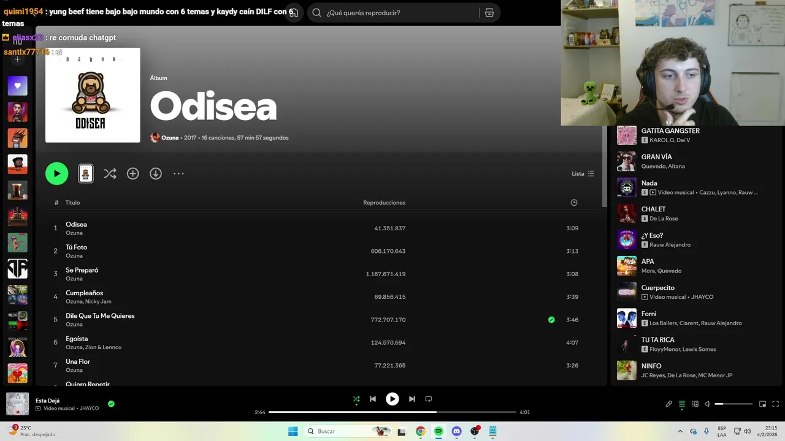The image size is (785, 441).
Task: Click green saved check next to Esta Dejá
Action: coord(111,404)
